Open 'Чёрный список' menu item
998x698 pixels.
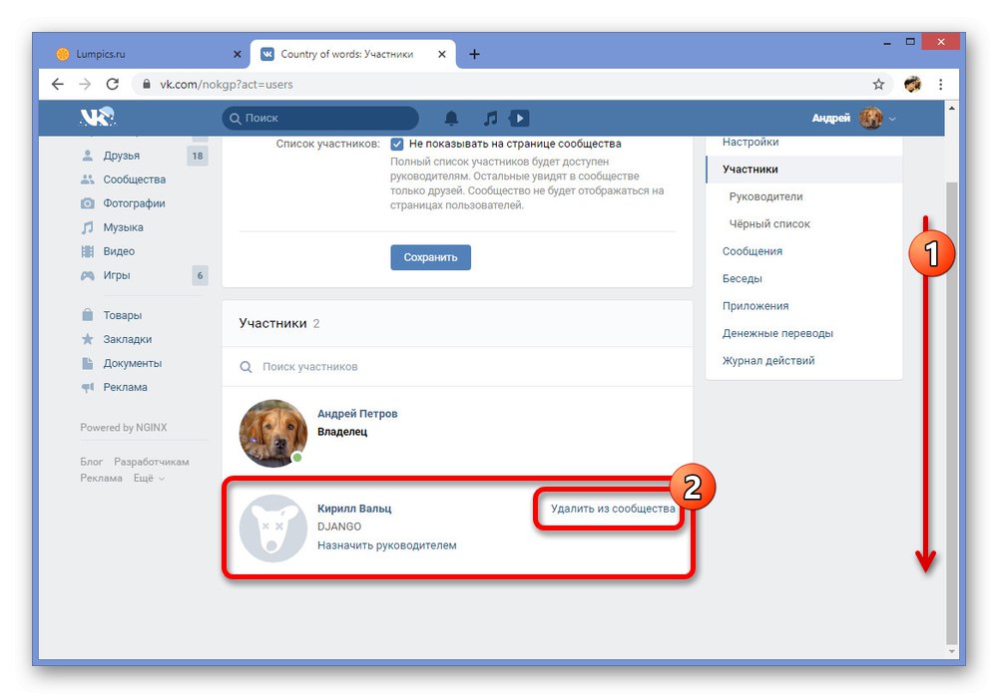769,223
